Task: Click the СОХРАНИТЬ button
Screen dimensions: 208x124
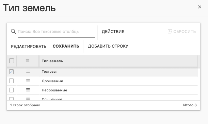Action: (66, 46)
